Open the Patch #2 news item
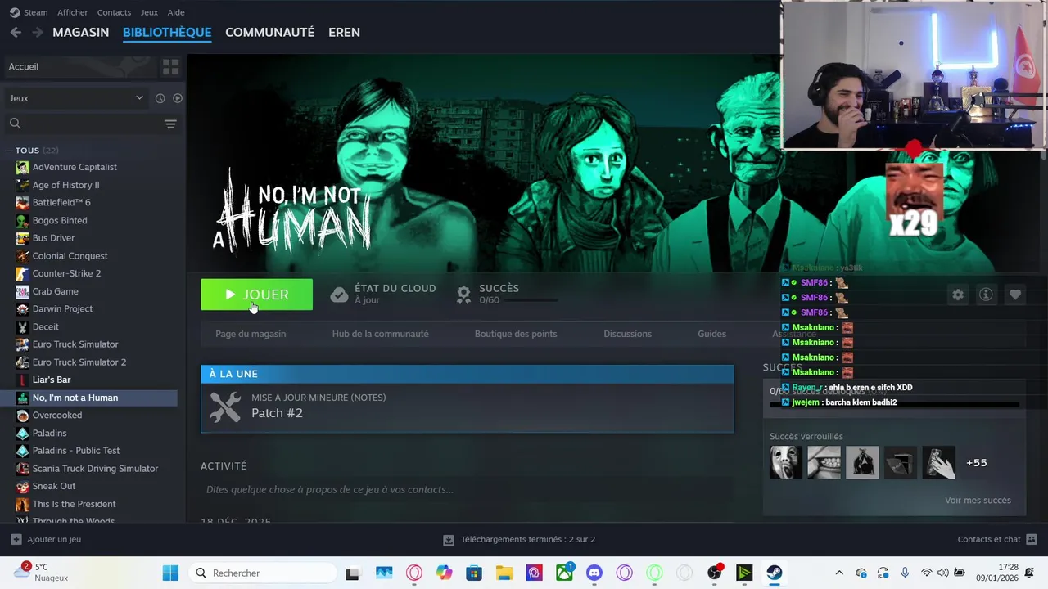Image resolution: width=1048 pixels, height=589 pixels. coord(468,407)
